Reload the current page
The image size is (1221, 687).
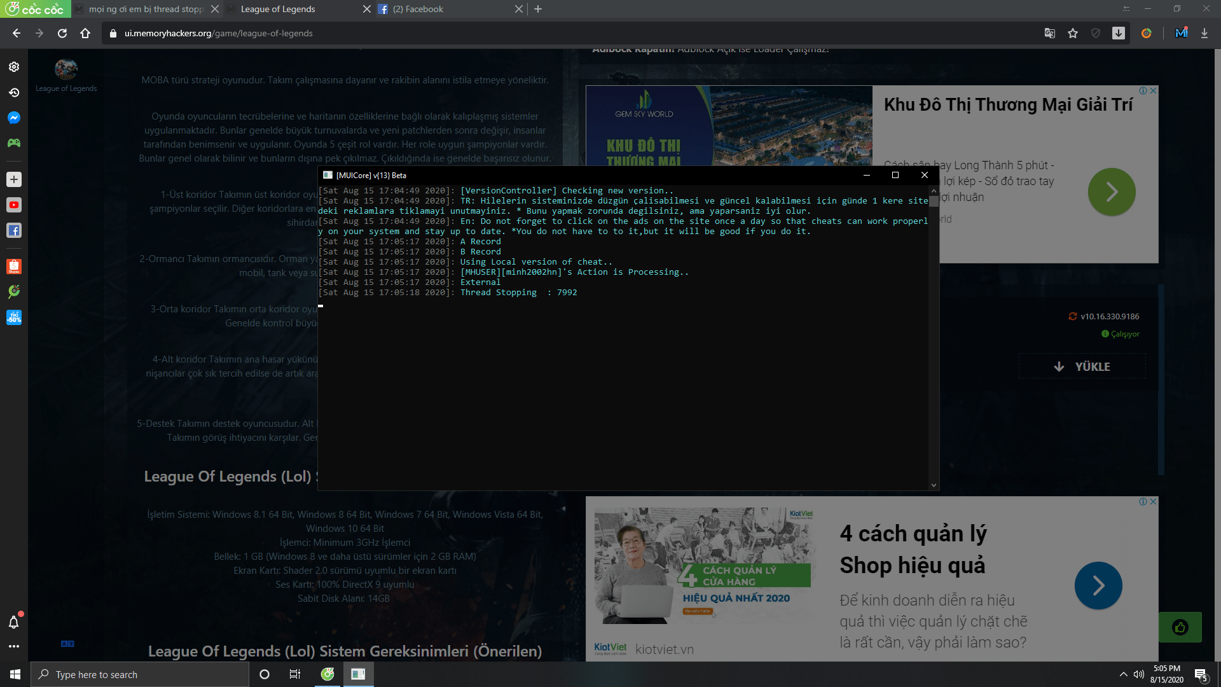[x=62, y=33]
